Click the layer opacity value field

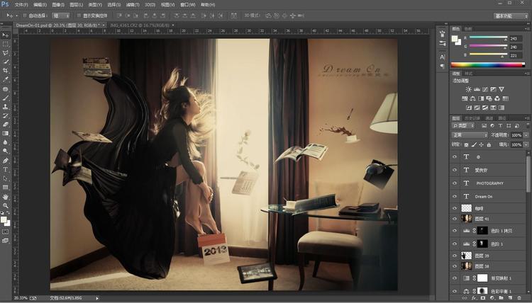pyautogui.click(x=516, y=135)
